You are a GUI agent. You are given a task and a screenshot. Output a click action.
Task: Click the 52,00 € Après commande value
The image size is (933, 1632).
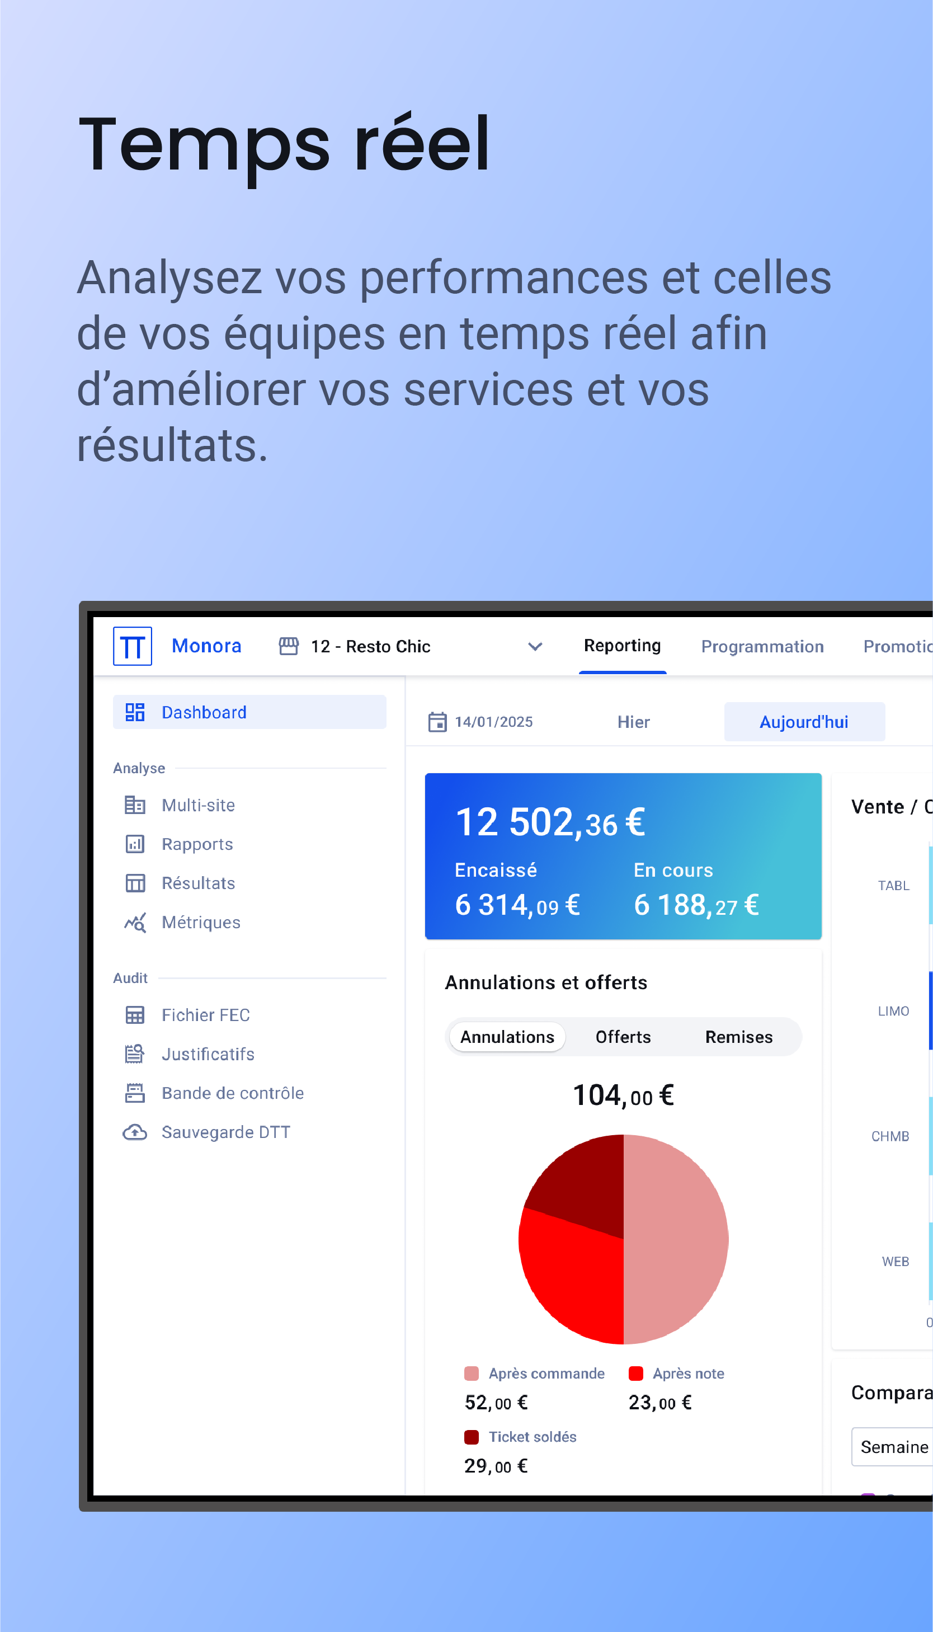496,1403
